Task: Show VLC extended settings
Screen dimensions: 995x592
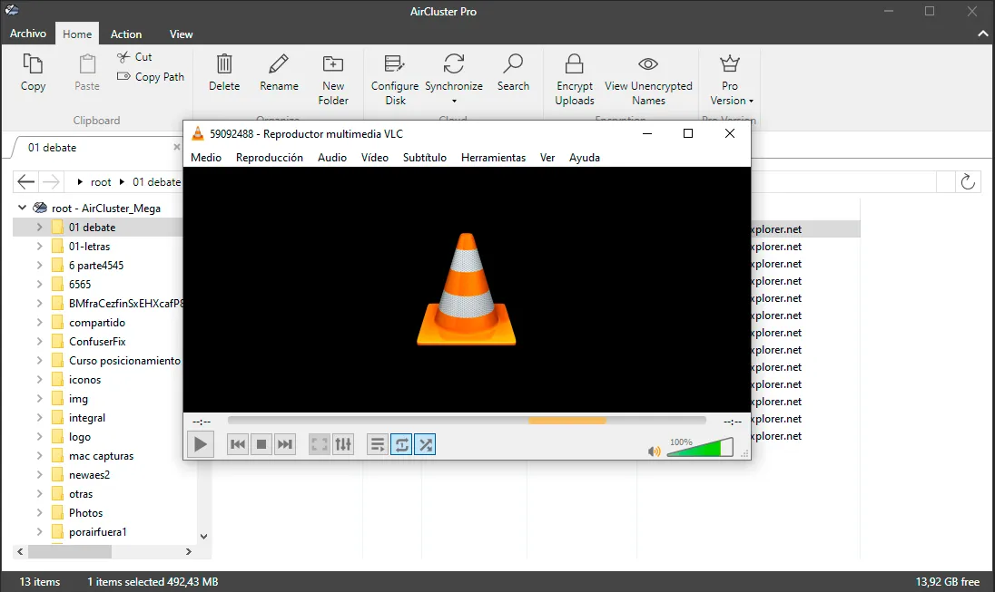Action: point(343,444)
